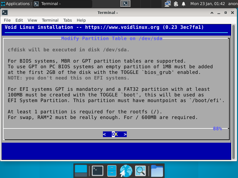Click the line starting 'For EFI systems GPT'
Screen dimensions: 238x178
[109, 89]
